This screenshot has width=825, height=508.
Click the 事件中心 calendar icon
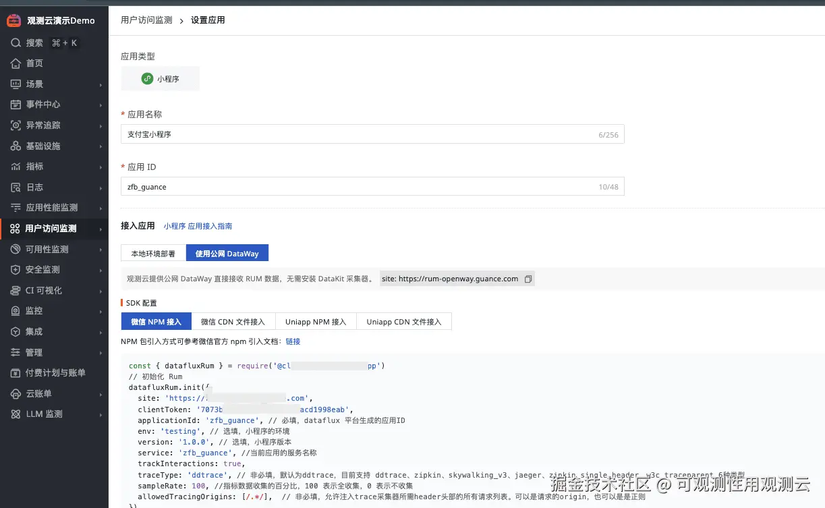[x=16, y=105]
